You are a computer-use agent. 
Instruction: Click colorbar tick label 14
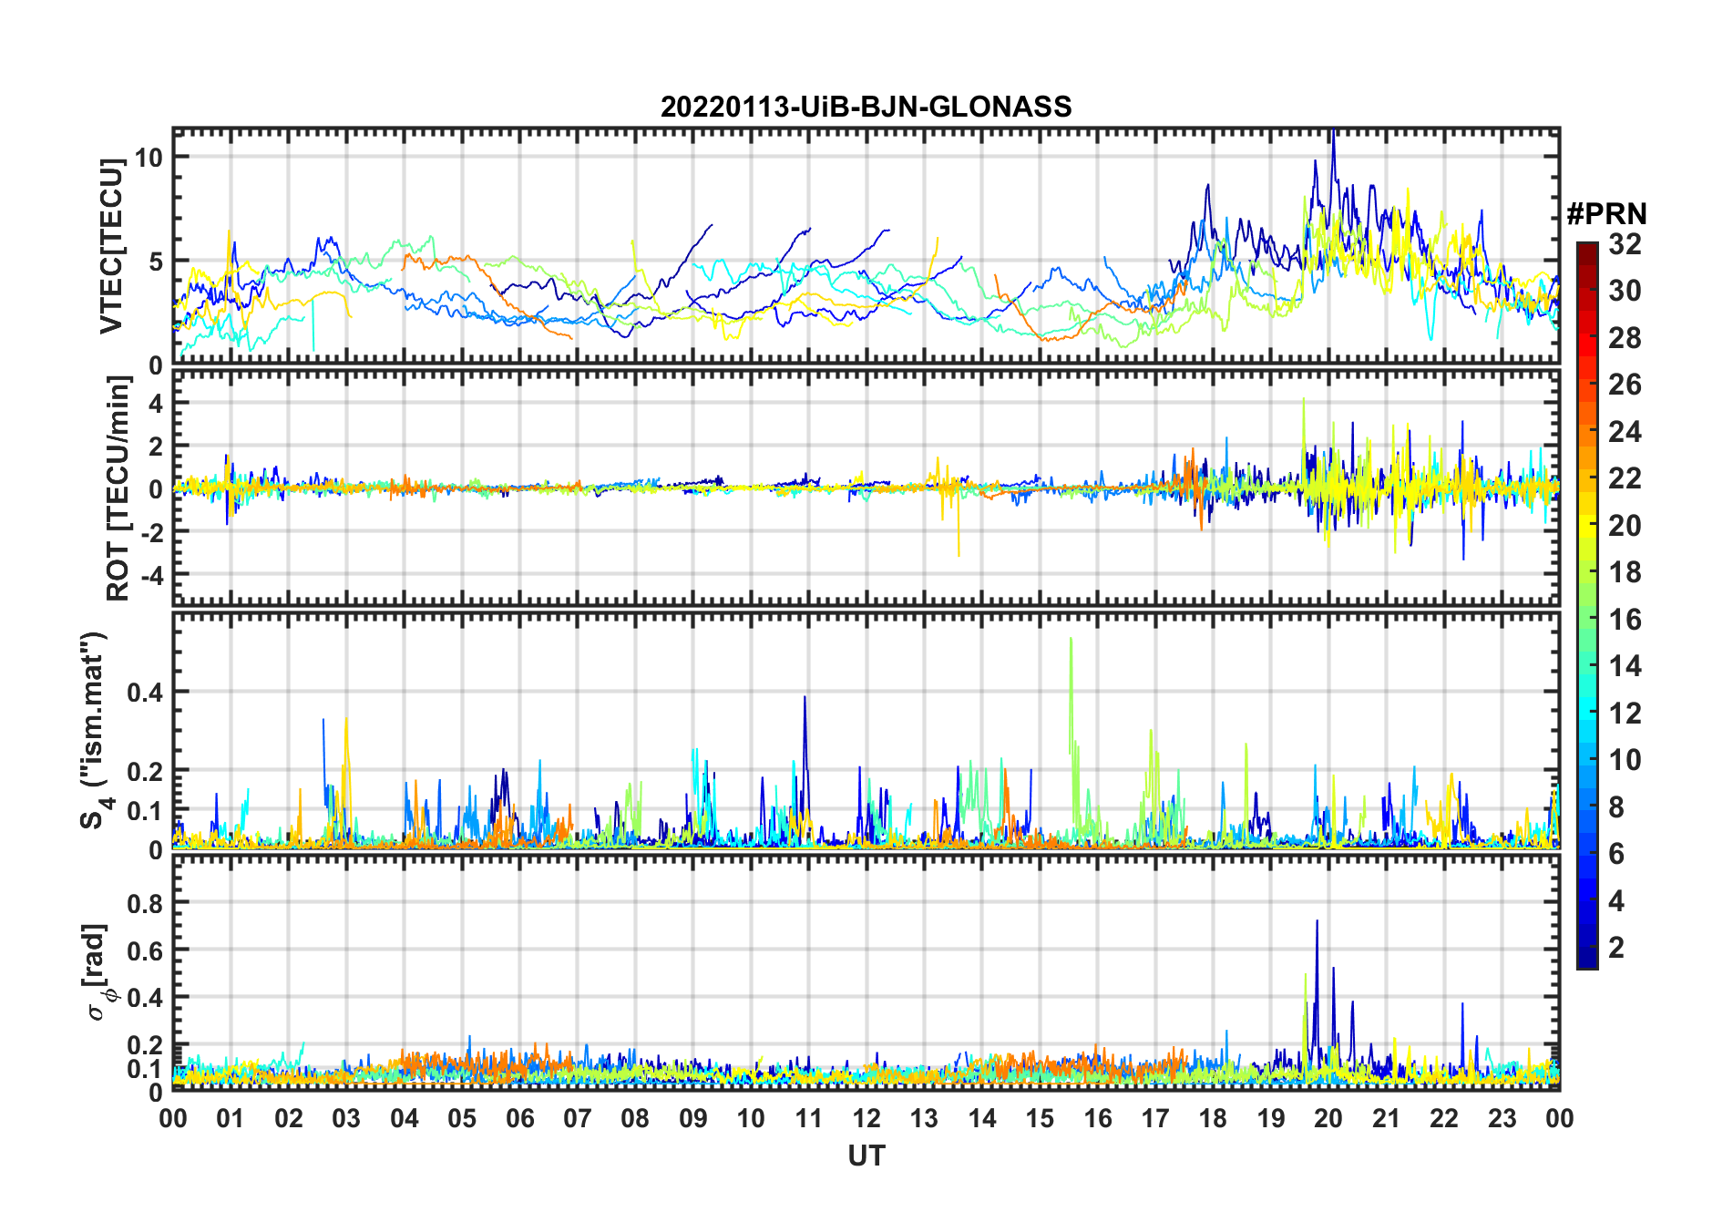click(1625, 666)
